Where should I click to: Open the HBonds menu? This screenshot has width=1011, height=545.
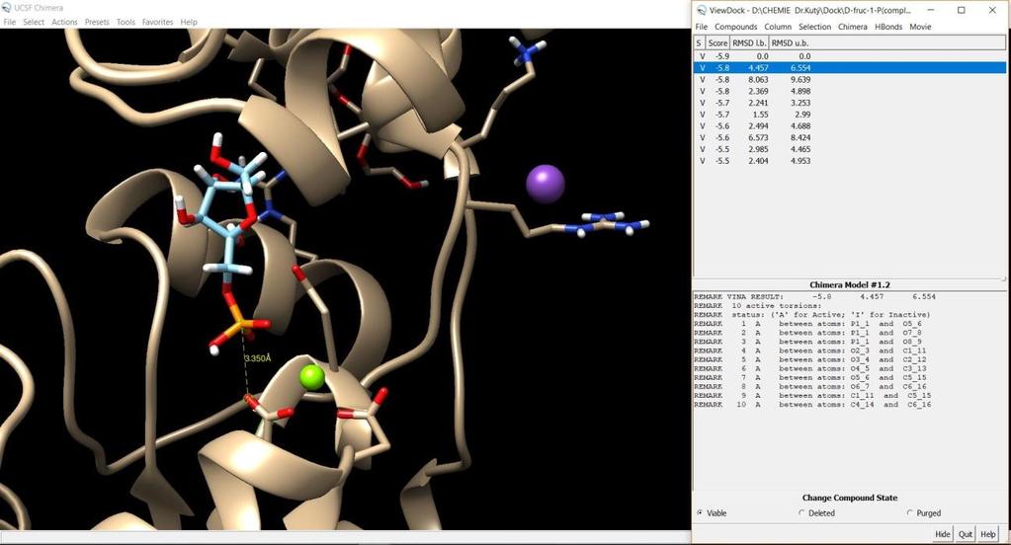pos(888,27)
